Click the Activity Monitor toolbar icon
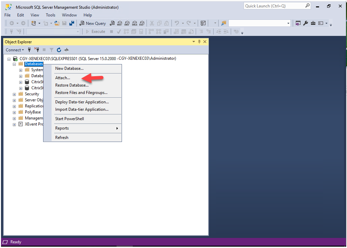This screenshot has width=347, height=248. [203, 23]
